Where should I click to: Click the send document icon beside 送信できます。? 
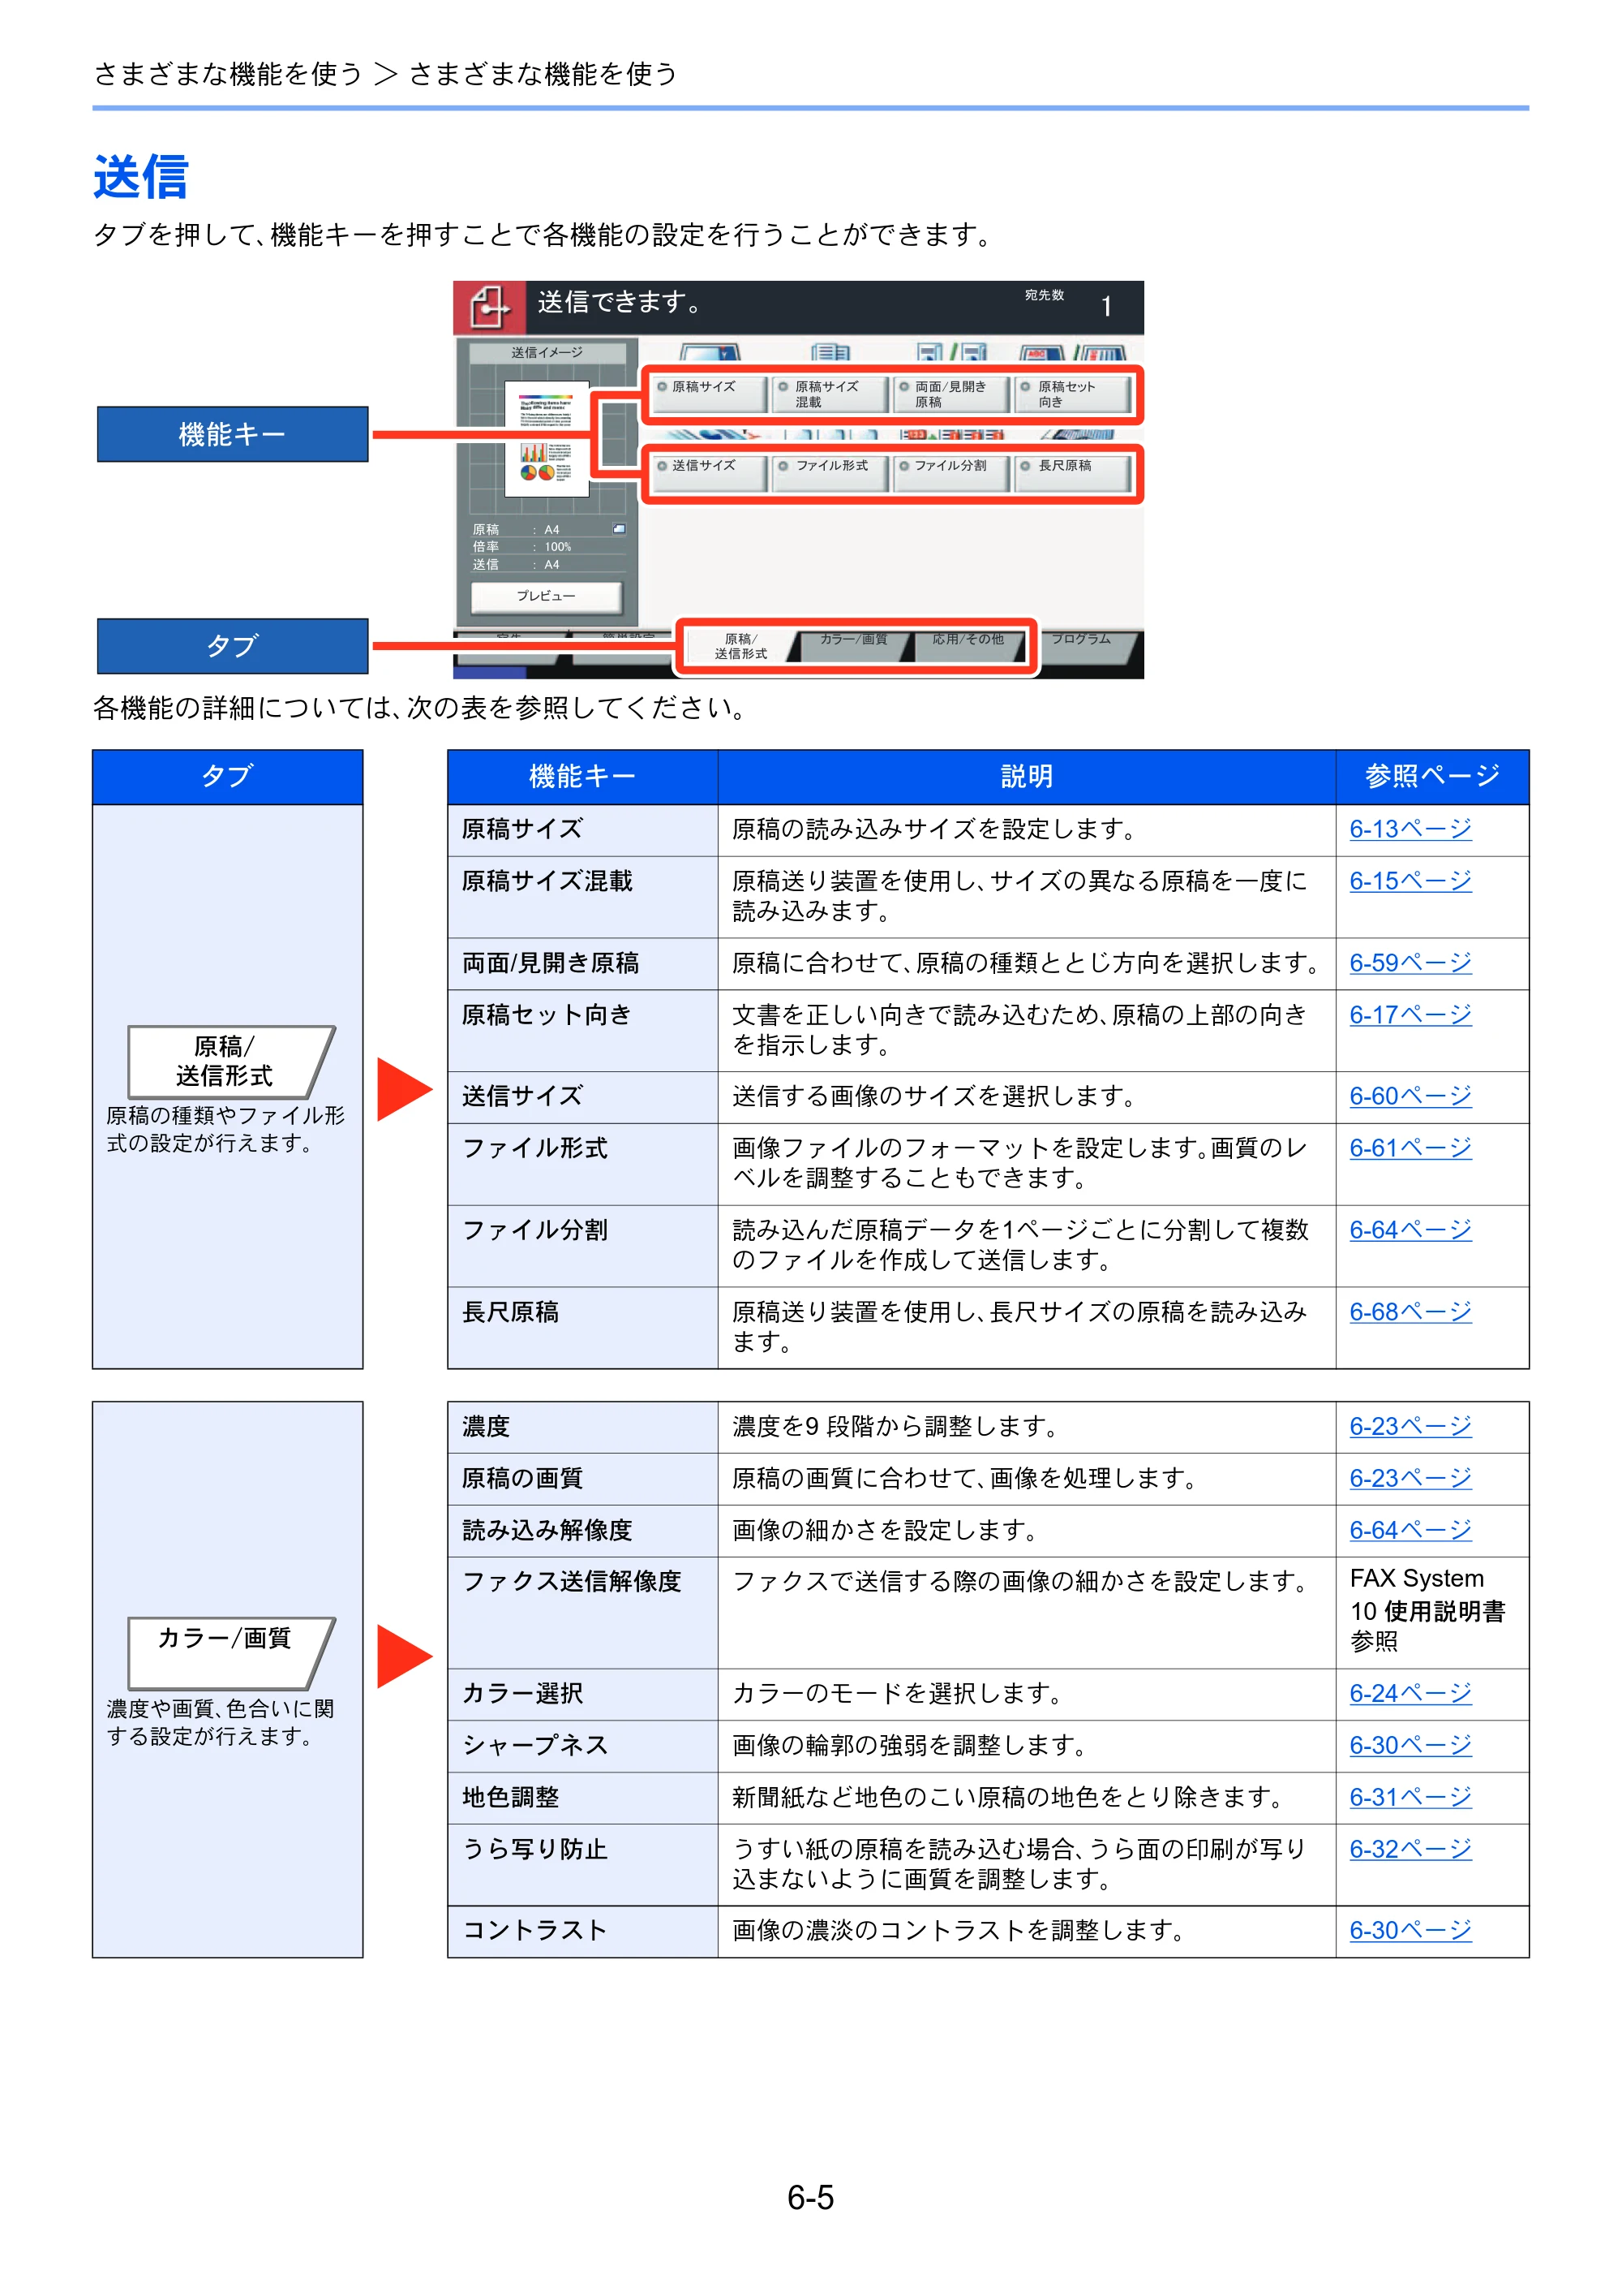[x=489, y=306]
